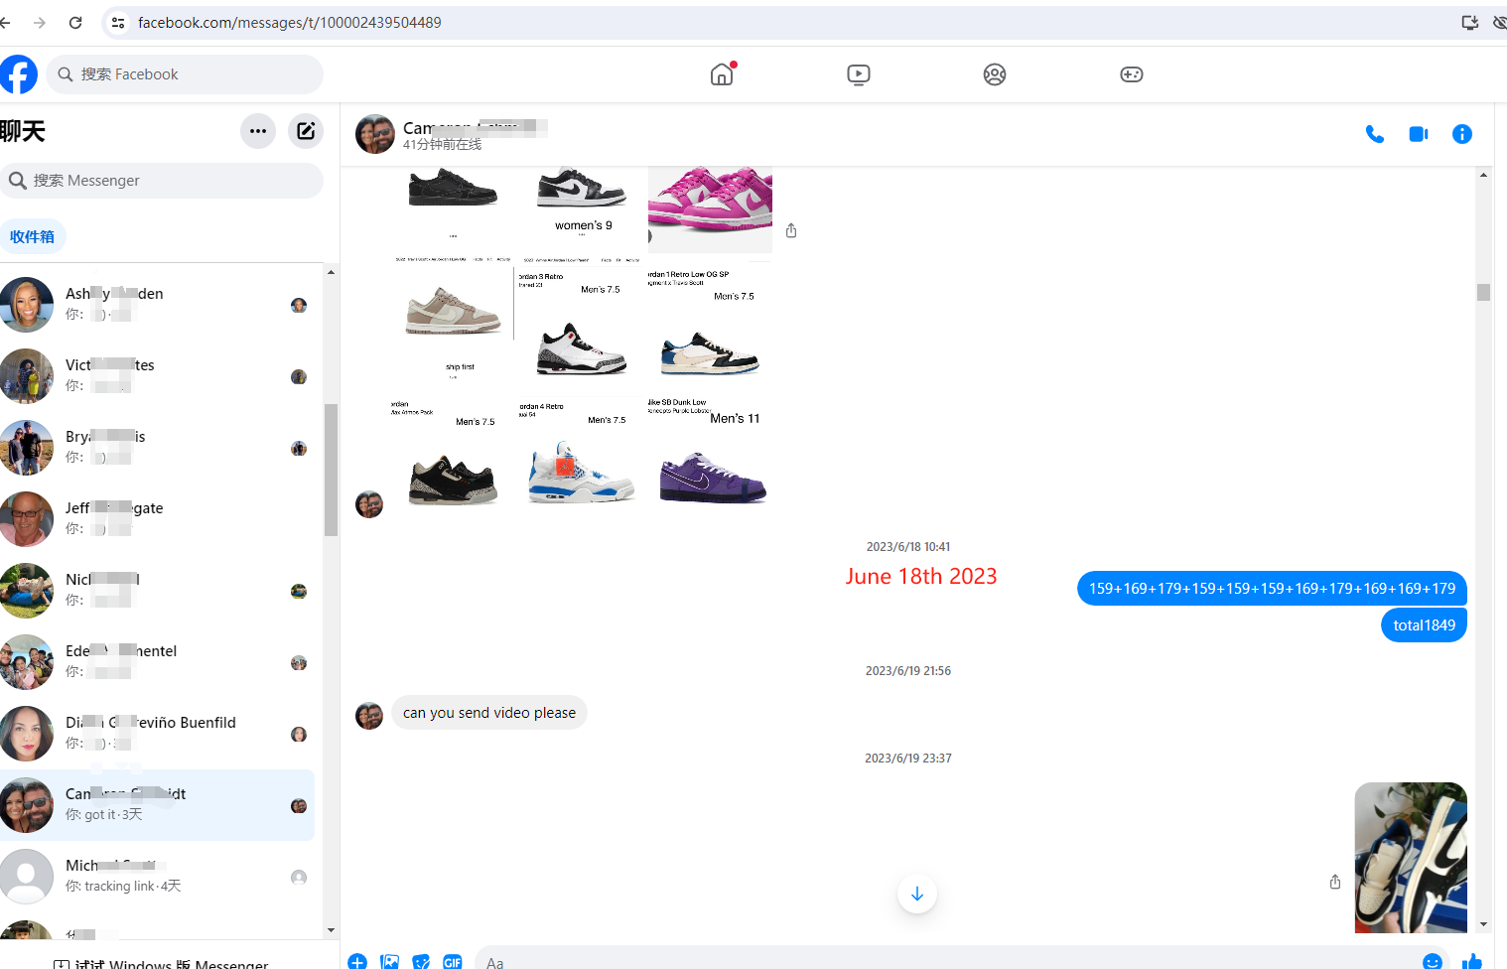This screenshot has height=969, width=1507.
Task: Send a thumbs-up like
Action: pyautogui.click(x=1472, y=960)
